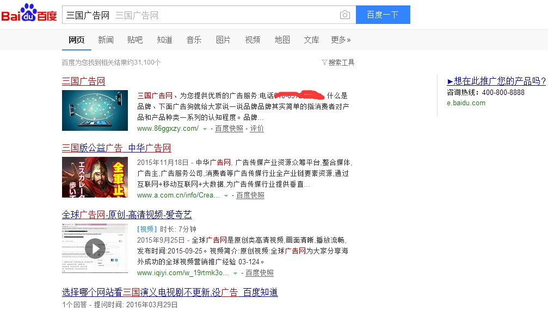Click the warrior thumbnail image
The image size is (548, 311).
[x=95, y=177]
